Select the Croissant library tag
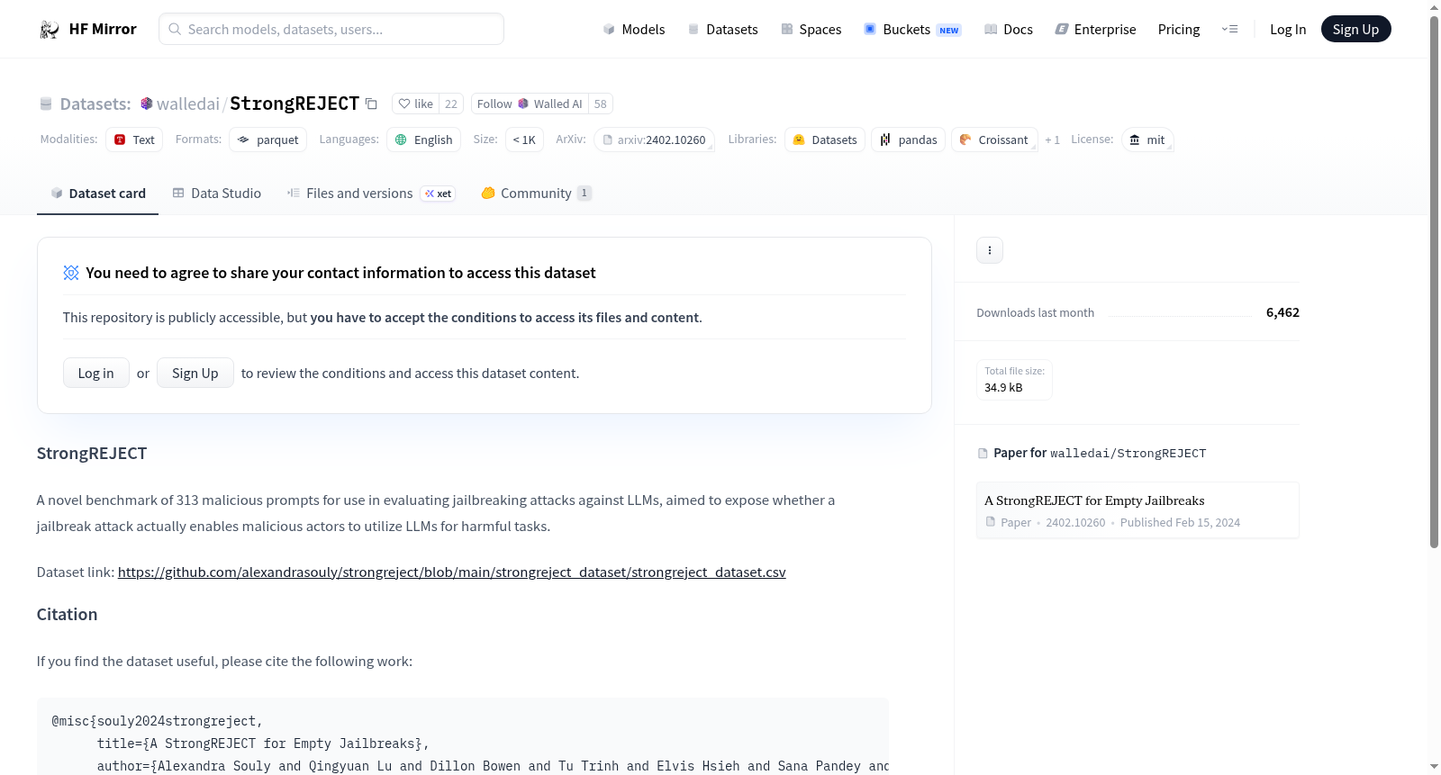Image resolution: width=1441 pixels, height=775 pixels. pyautogui.click(x=994, y=140)
